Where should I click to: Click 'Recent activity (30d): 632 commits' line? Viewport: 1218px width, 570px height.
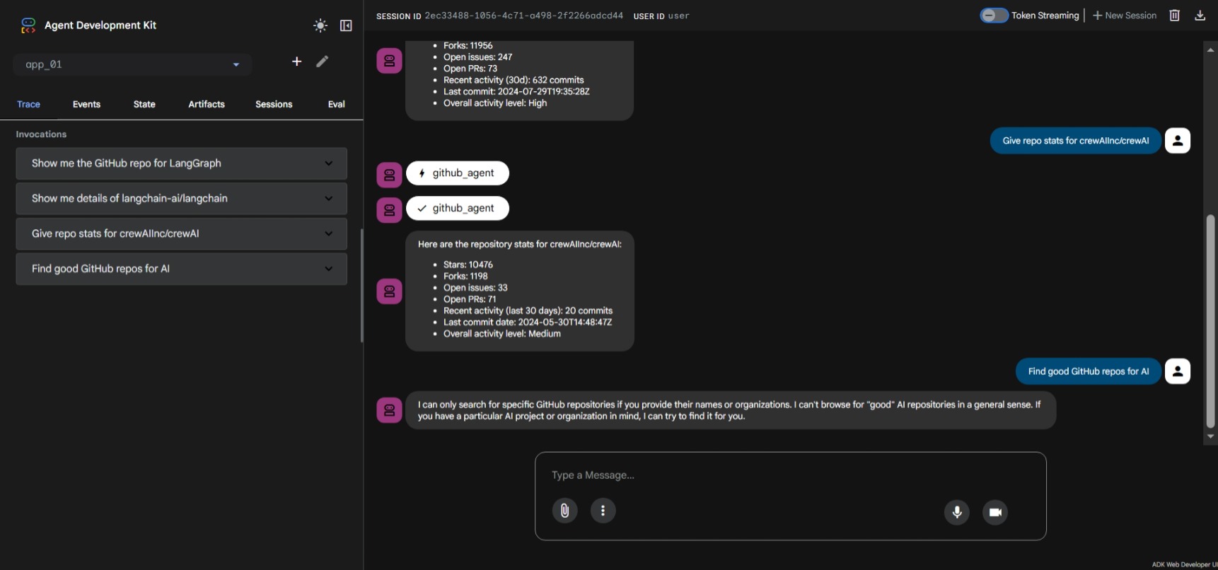coord(514,80)
